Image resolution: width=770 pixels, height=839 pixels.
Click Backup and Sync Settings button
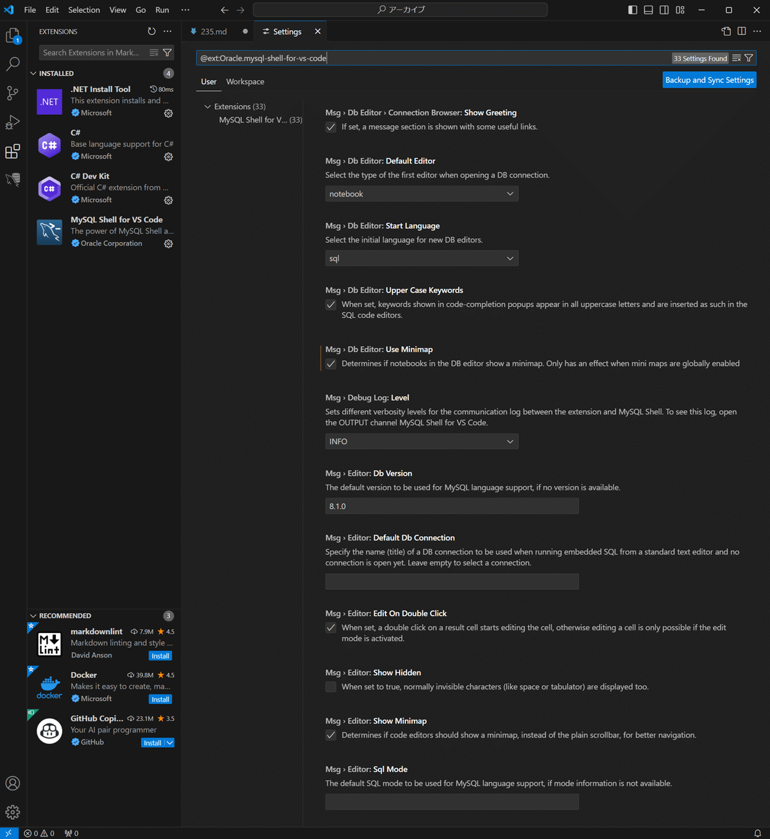709,80
